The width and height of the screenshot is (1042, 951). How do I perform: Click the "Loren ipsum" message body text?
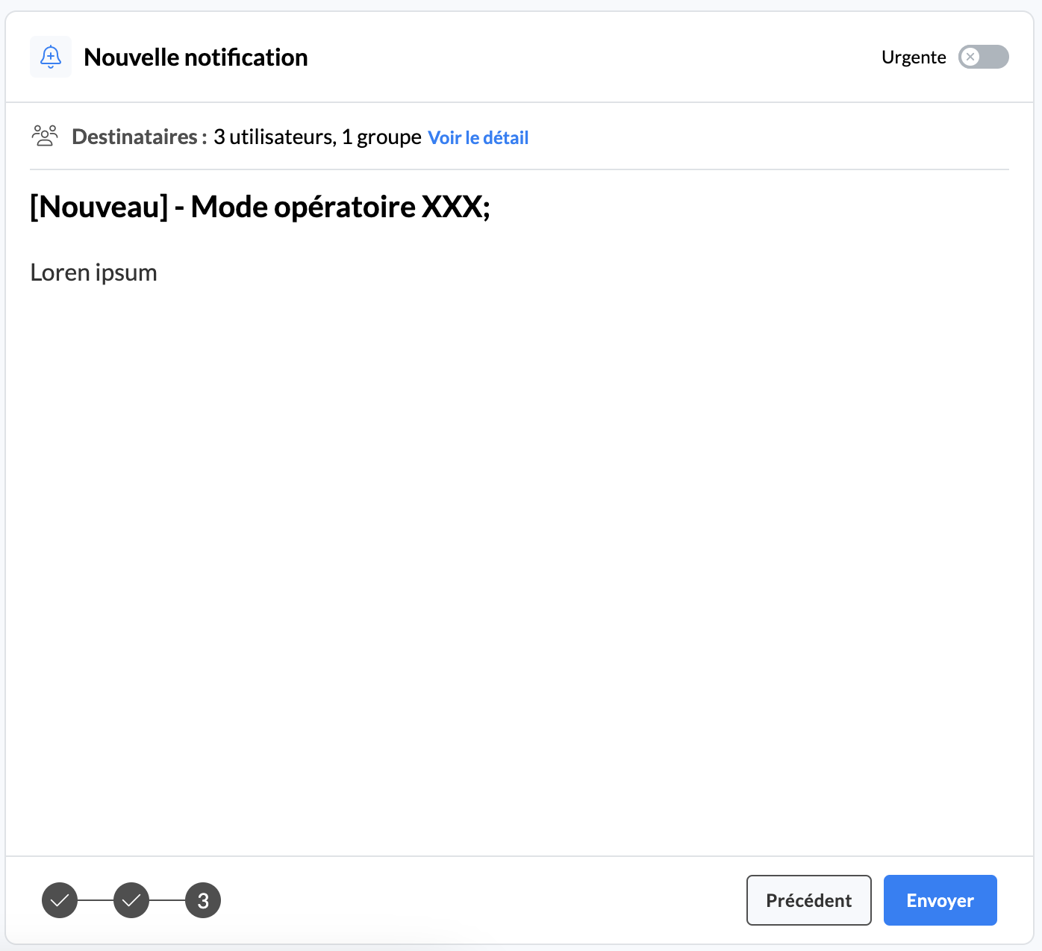(93, 272)
